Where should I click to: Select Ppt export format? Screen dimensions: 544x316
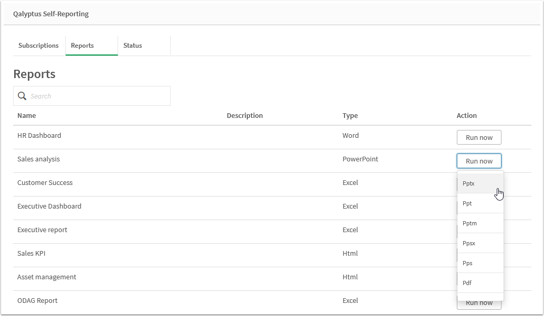467,203
